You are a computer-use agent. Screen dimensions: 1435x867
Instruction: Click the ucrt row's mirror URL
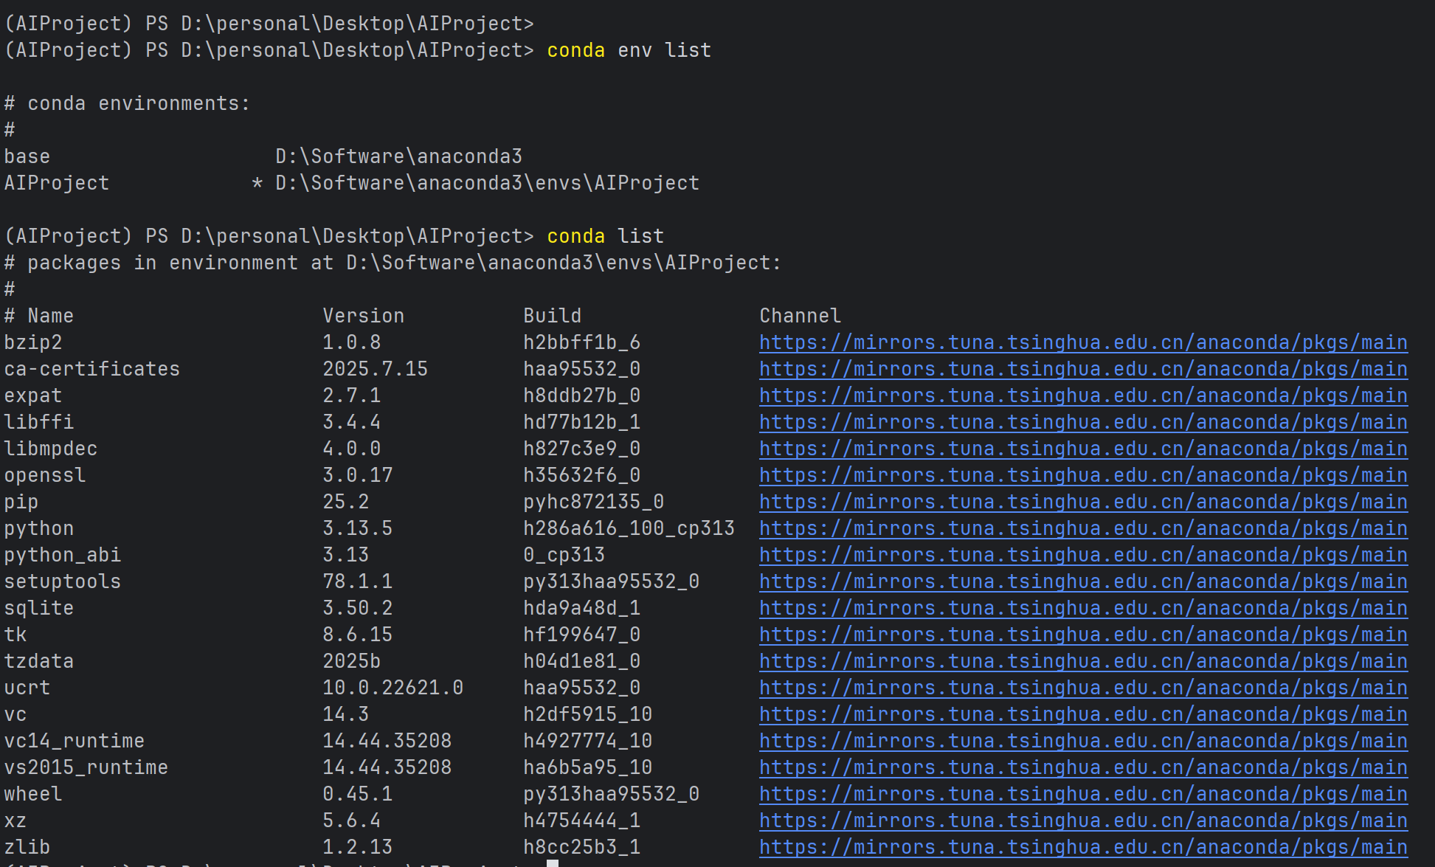tap(1083, 688)
